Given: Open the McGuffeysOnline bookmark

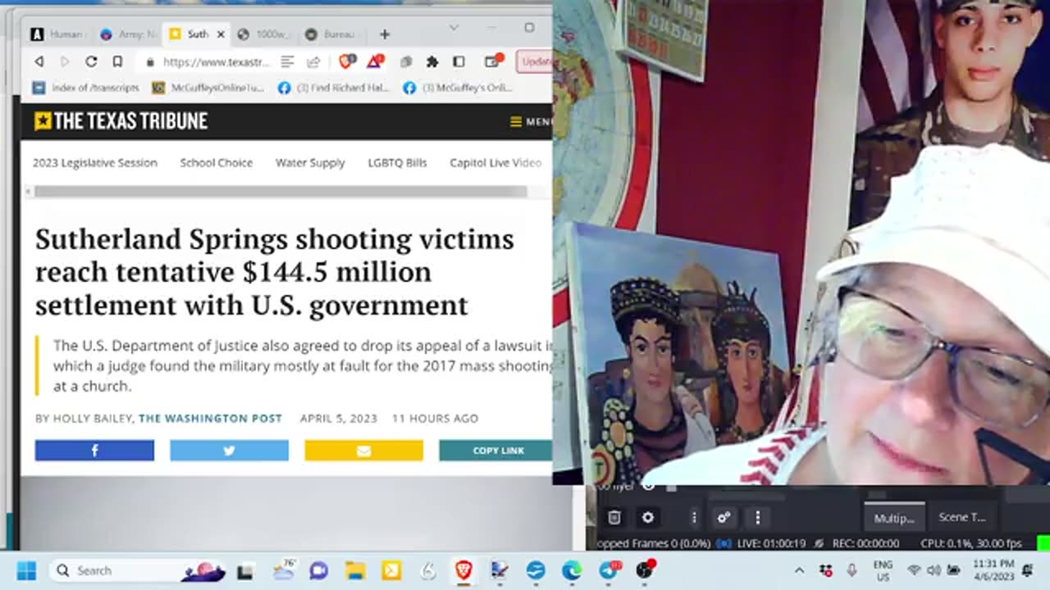Looking at the screenshot, I should pyautogui.click(x=208, y=88).
